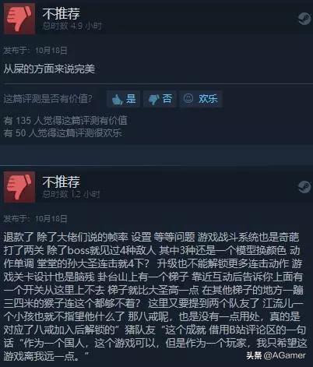Click the 总时数 4.9 小时 playtime text
The width and height of the screenshot is (313, 367).
point(72,26)
